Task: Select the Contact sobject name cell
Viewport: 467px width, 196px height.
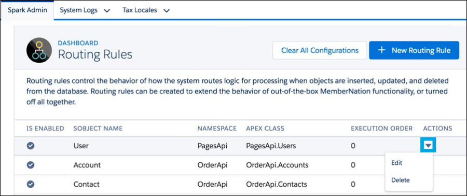Action: (x=86, y=184)
